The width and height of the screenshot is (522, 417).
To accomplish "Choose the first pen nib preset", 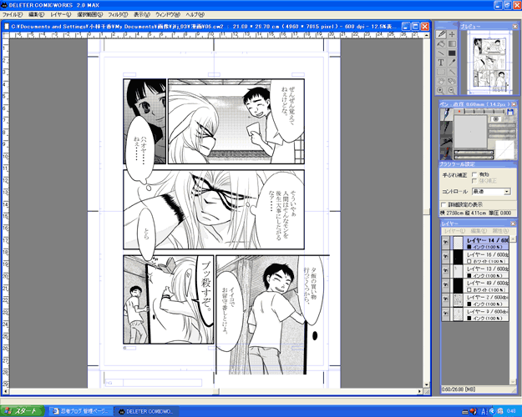I will point(447,115).
